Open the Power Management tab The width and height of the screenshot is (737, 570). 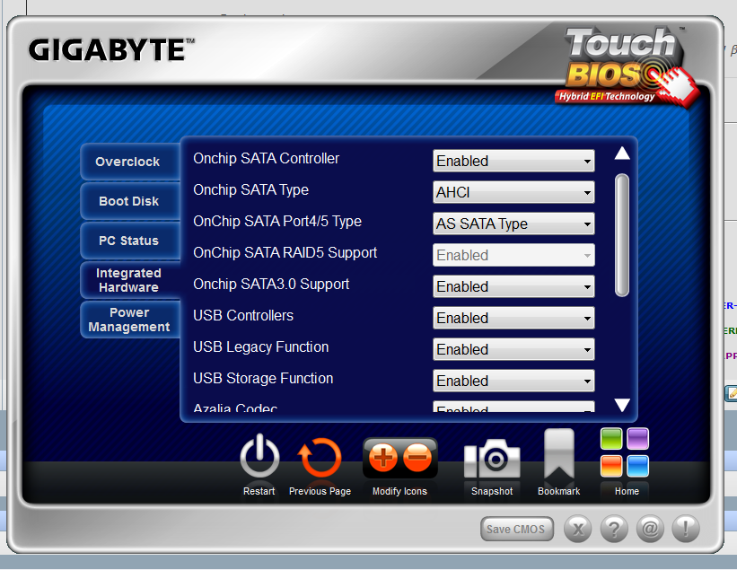[x=130, y=320]
